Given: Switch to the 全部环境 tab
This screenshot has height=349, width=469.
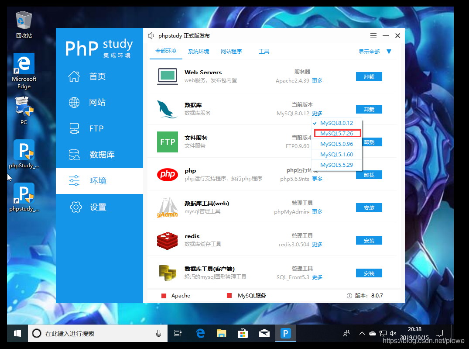Looking at the screenshot, I should 166,51.
